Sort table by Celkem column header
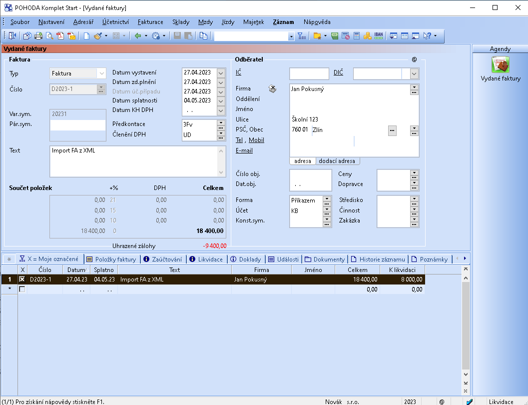This screenshot has width=528, height=405. coord(357,270)
